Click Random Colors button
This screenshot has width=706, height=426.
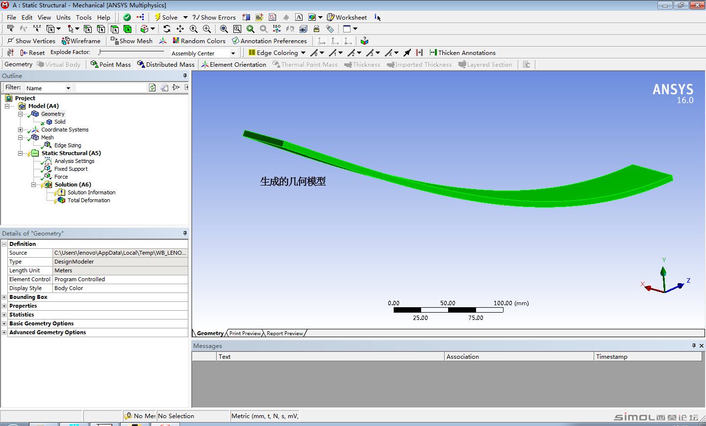(x=199, y=41)
